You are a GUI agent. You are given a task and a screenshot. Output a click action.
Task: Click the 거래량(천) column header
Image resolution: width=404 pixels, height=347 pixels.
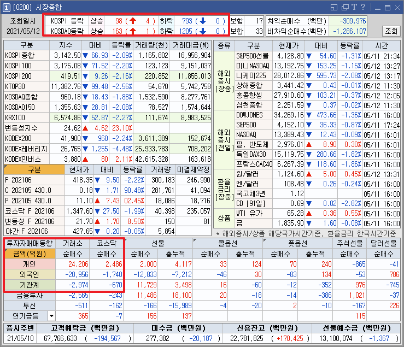pos(151,45)
